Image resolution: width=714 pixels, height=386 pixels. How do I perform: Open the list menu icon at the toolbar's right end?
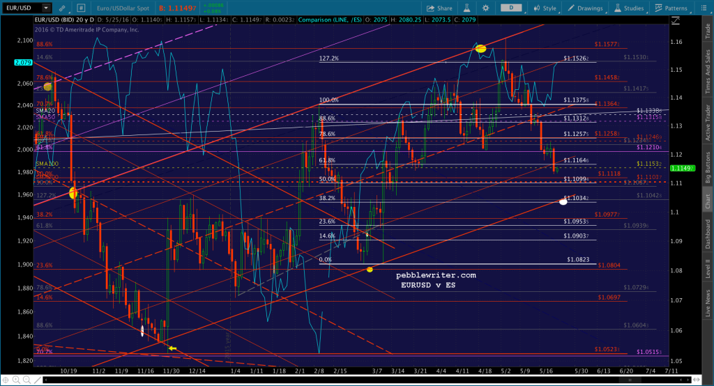pyautogui.click(x=704, y=8)
